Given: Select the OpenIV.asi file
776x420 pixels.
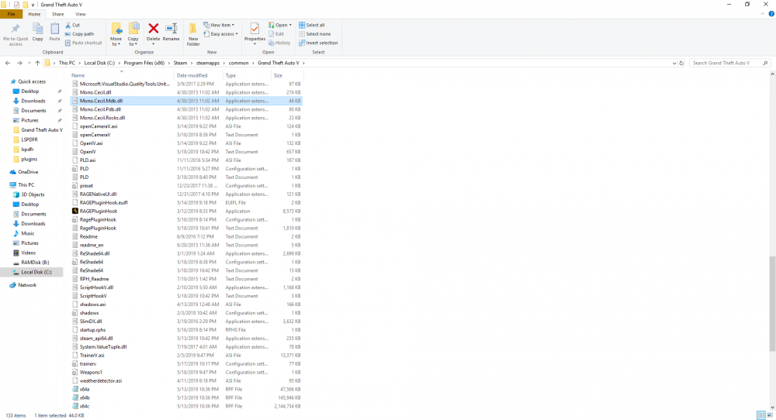Looking at the screenshot, I should (x=186, y=143).
